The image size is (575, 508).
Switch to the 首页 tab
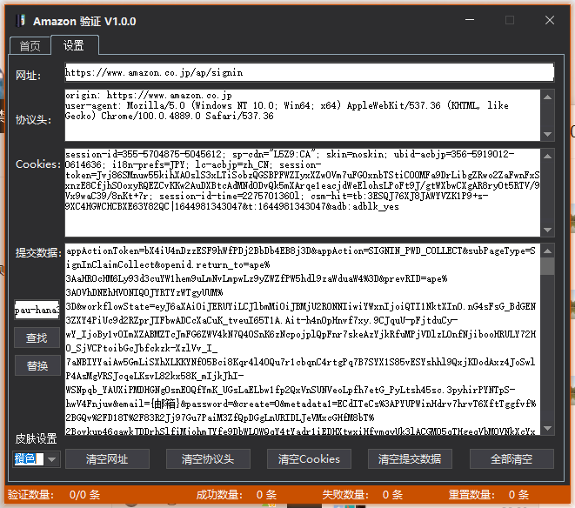pyautogui.click(x=30, y=46)
